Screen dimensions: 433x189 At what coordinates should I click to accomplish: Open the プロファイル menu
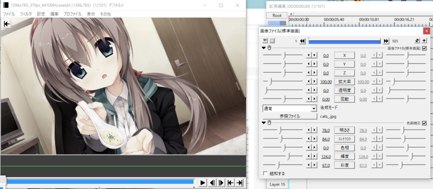tap(72, 14)
